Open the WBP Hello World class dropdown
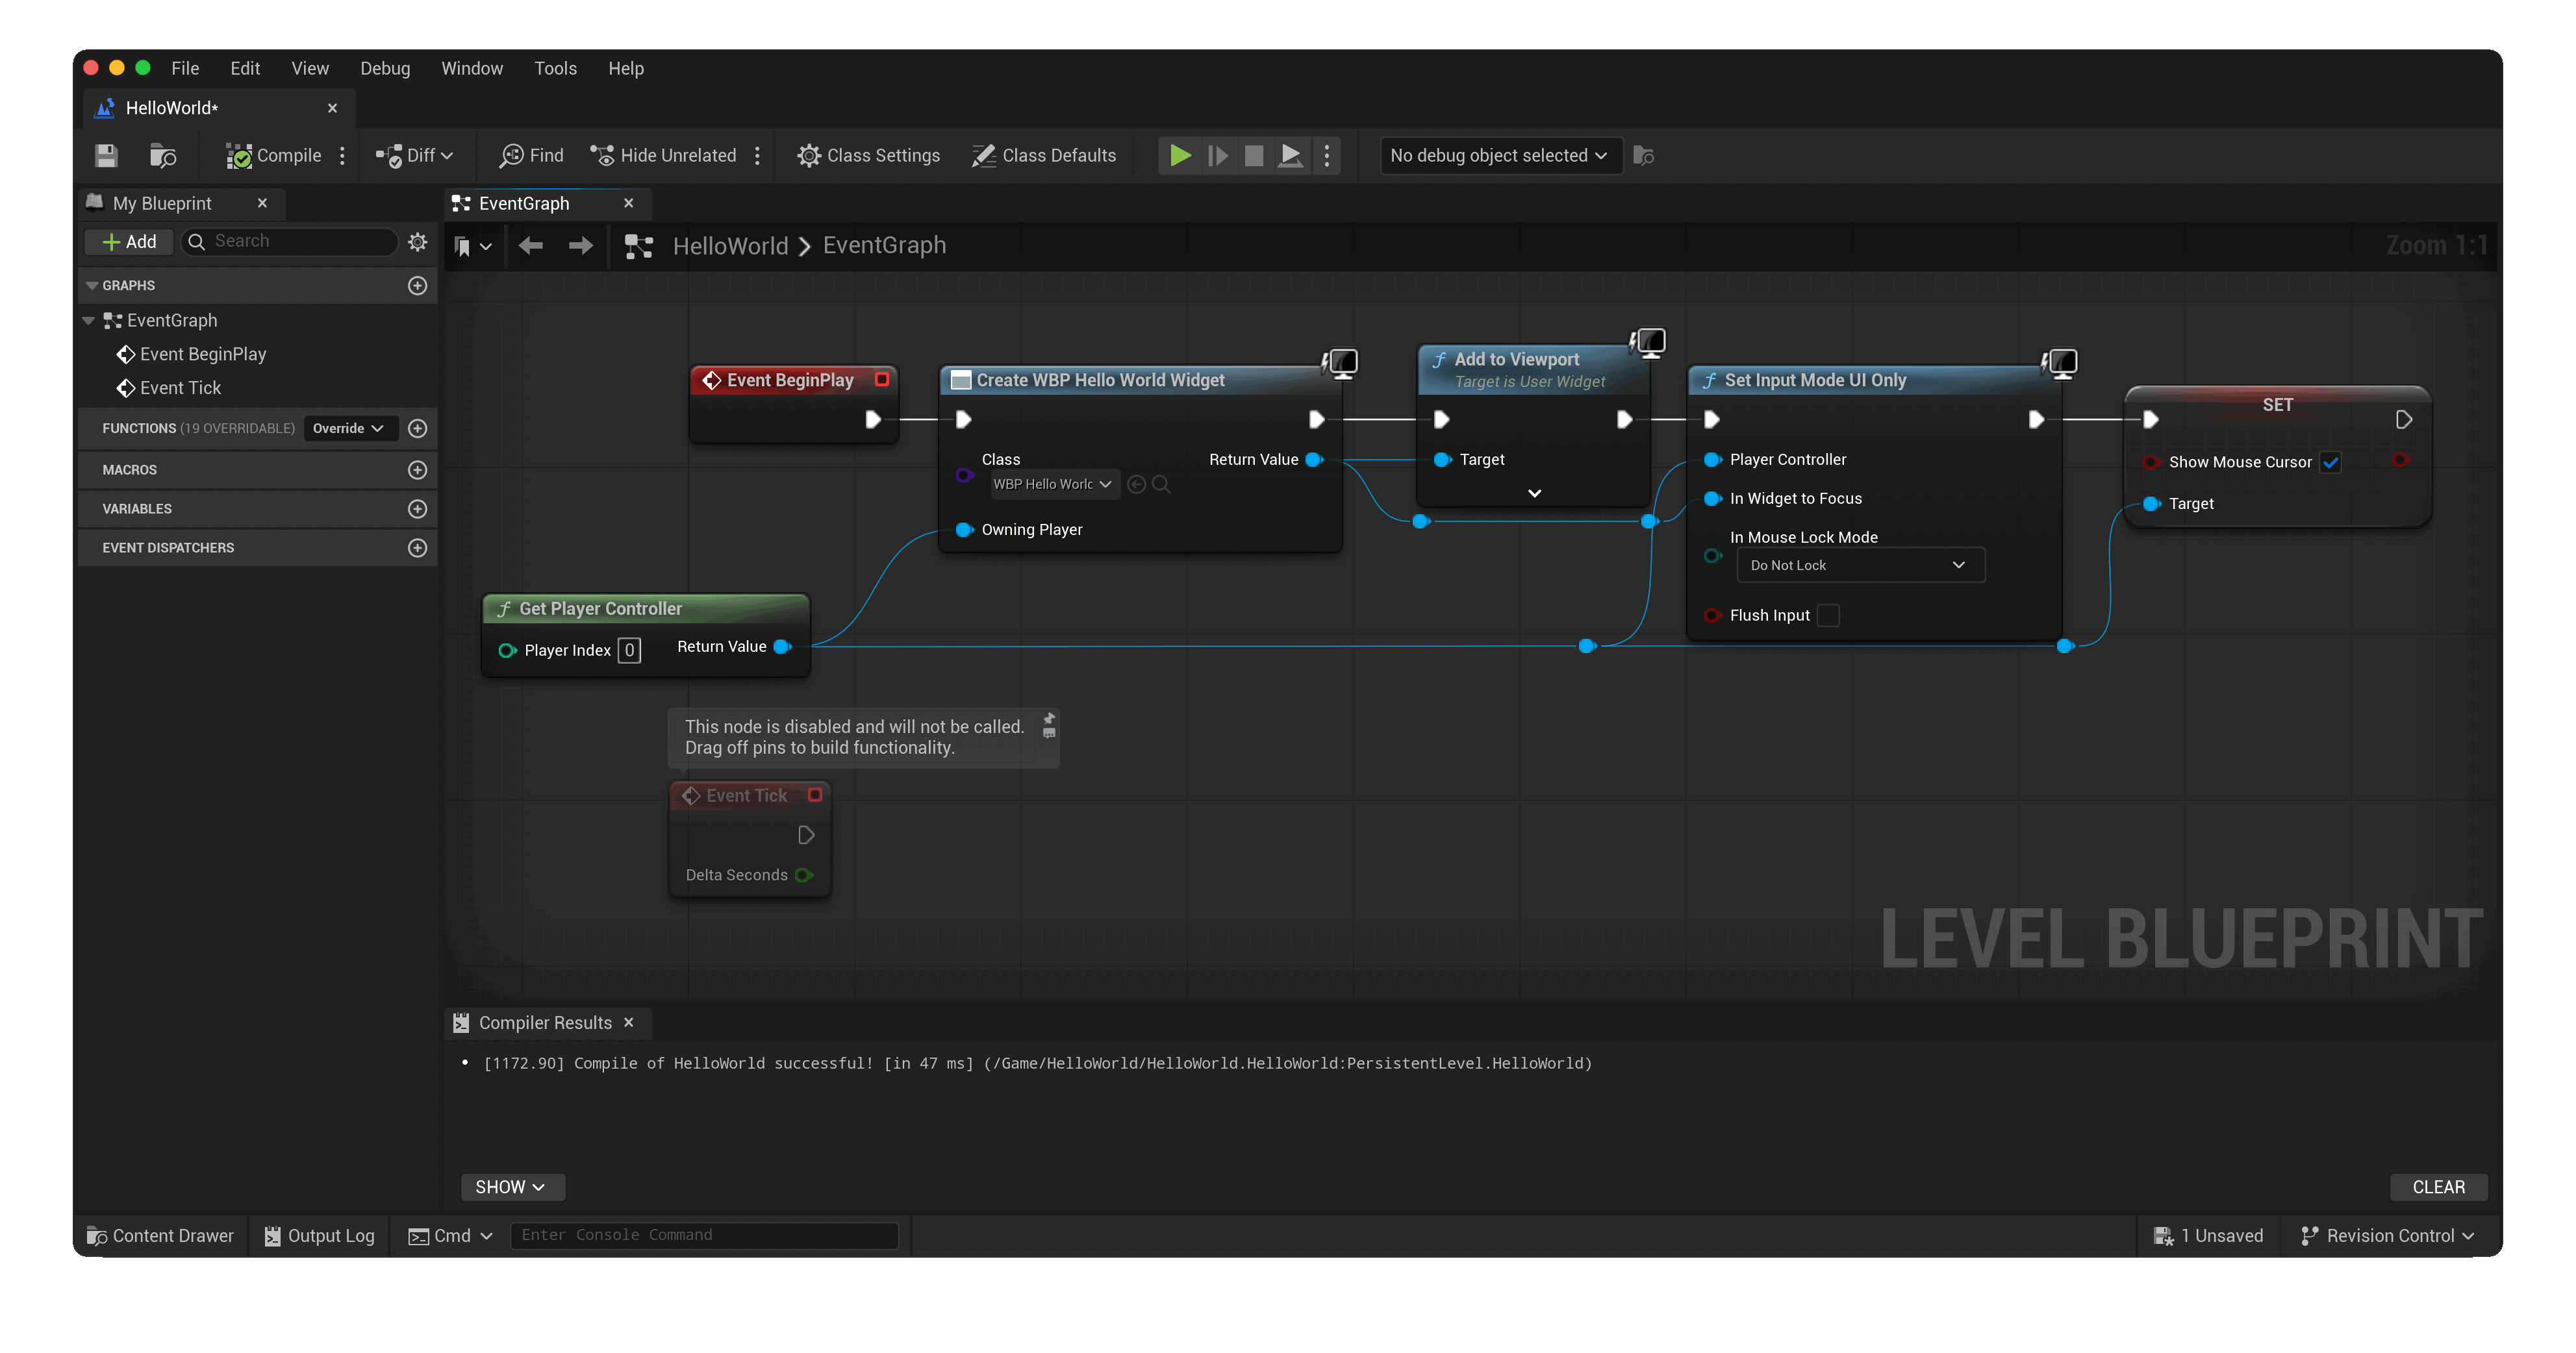This screenshot has height=1353, width=2576. pyautogui.click(x=1053, y=484)
